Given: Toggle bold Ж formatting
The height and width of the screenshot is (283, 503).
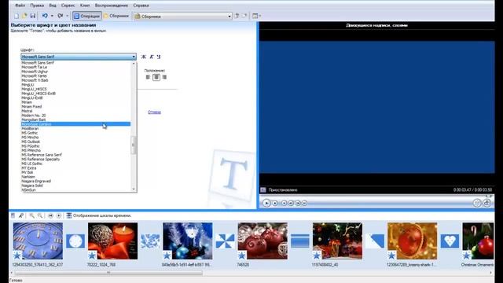Looking at the screenshot, I should point(144,57).
